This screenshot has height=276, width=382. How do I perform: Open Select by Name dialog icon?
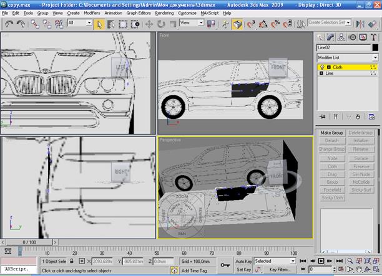click(111, 24)
